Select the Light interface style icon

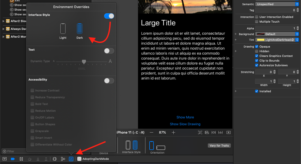click(x=63, y=29)
